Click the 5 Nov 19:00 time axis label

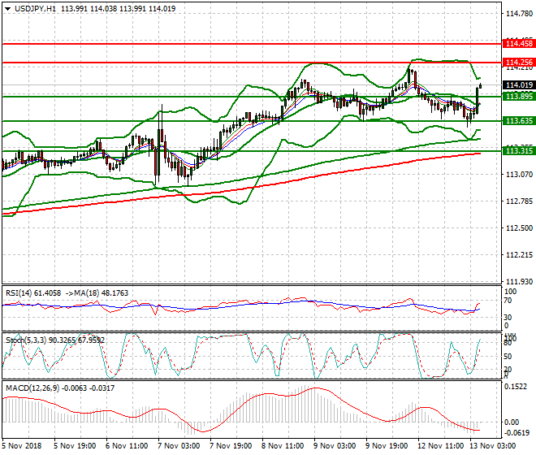tap(75, 446)
